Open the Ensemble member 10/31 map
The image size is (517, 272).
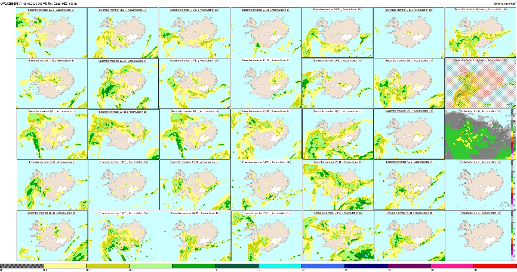coord(52,236)
